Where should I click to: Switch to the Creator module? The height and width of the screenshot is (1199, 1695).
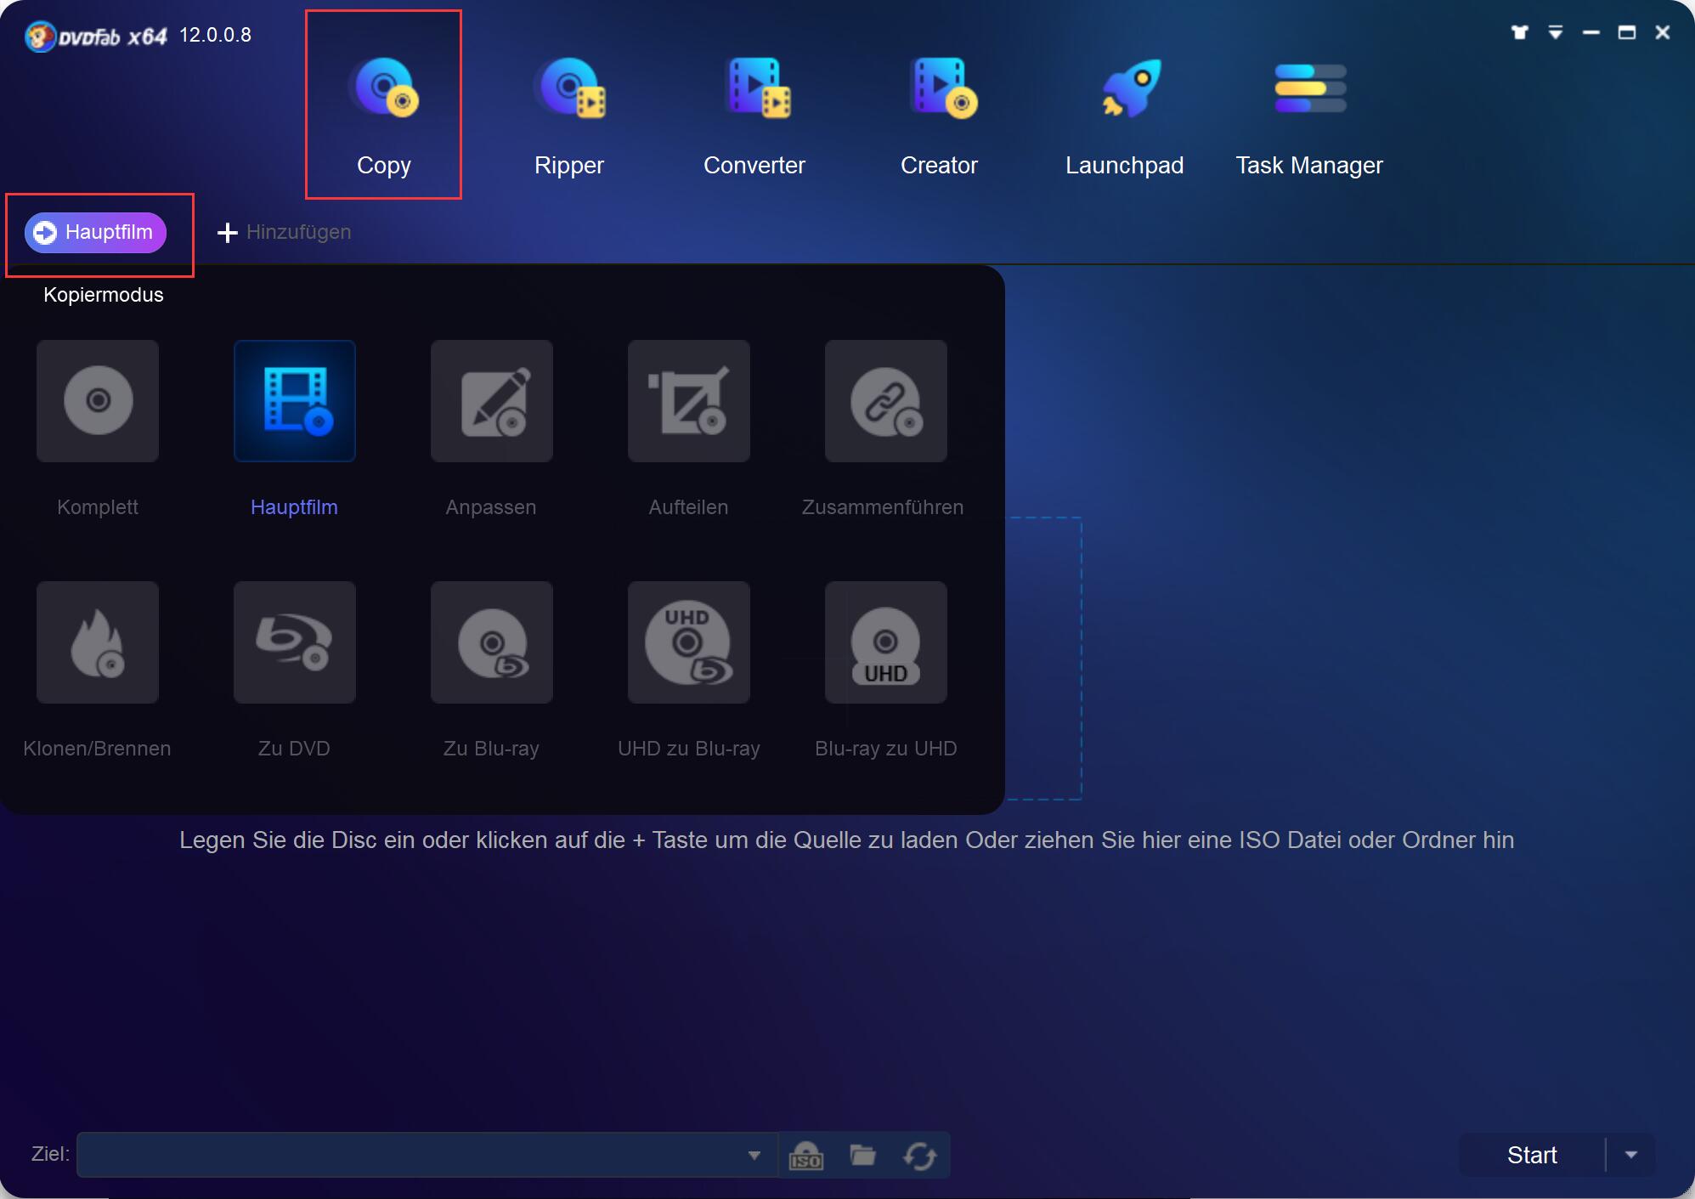coord(940,115)
